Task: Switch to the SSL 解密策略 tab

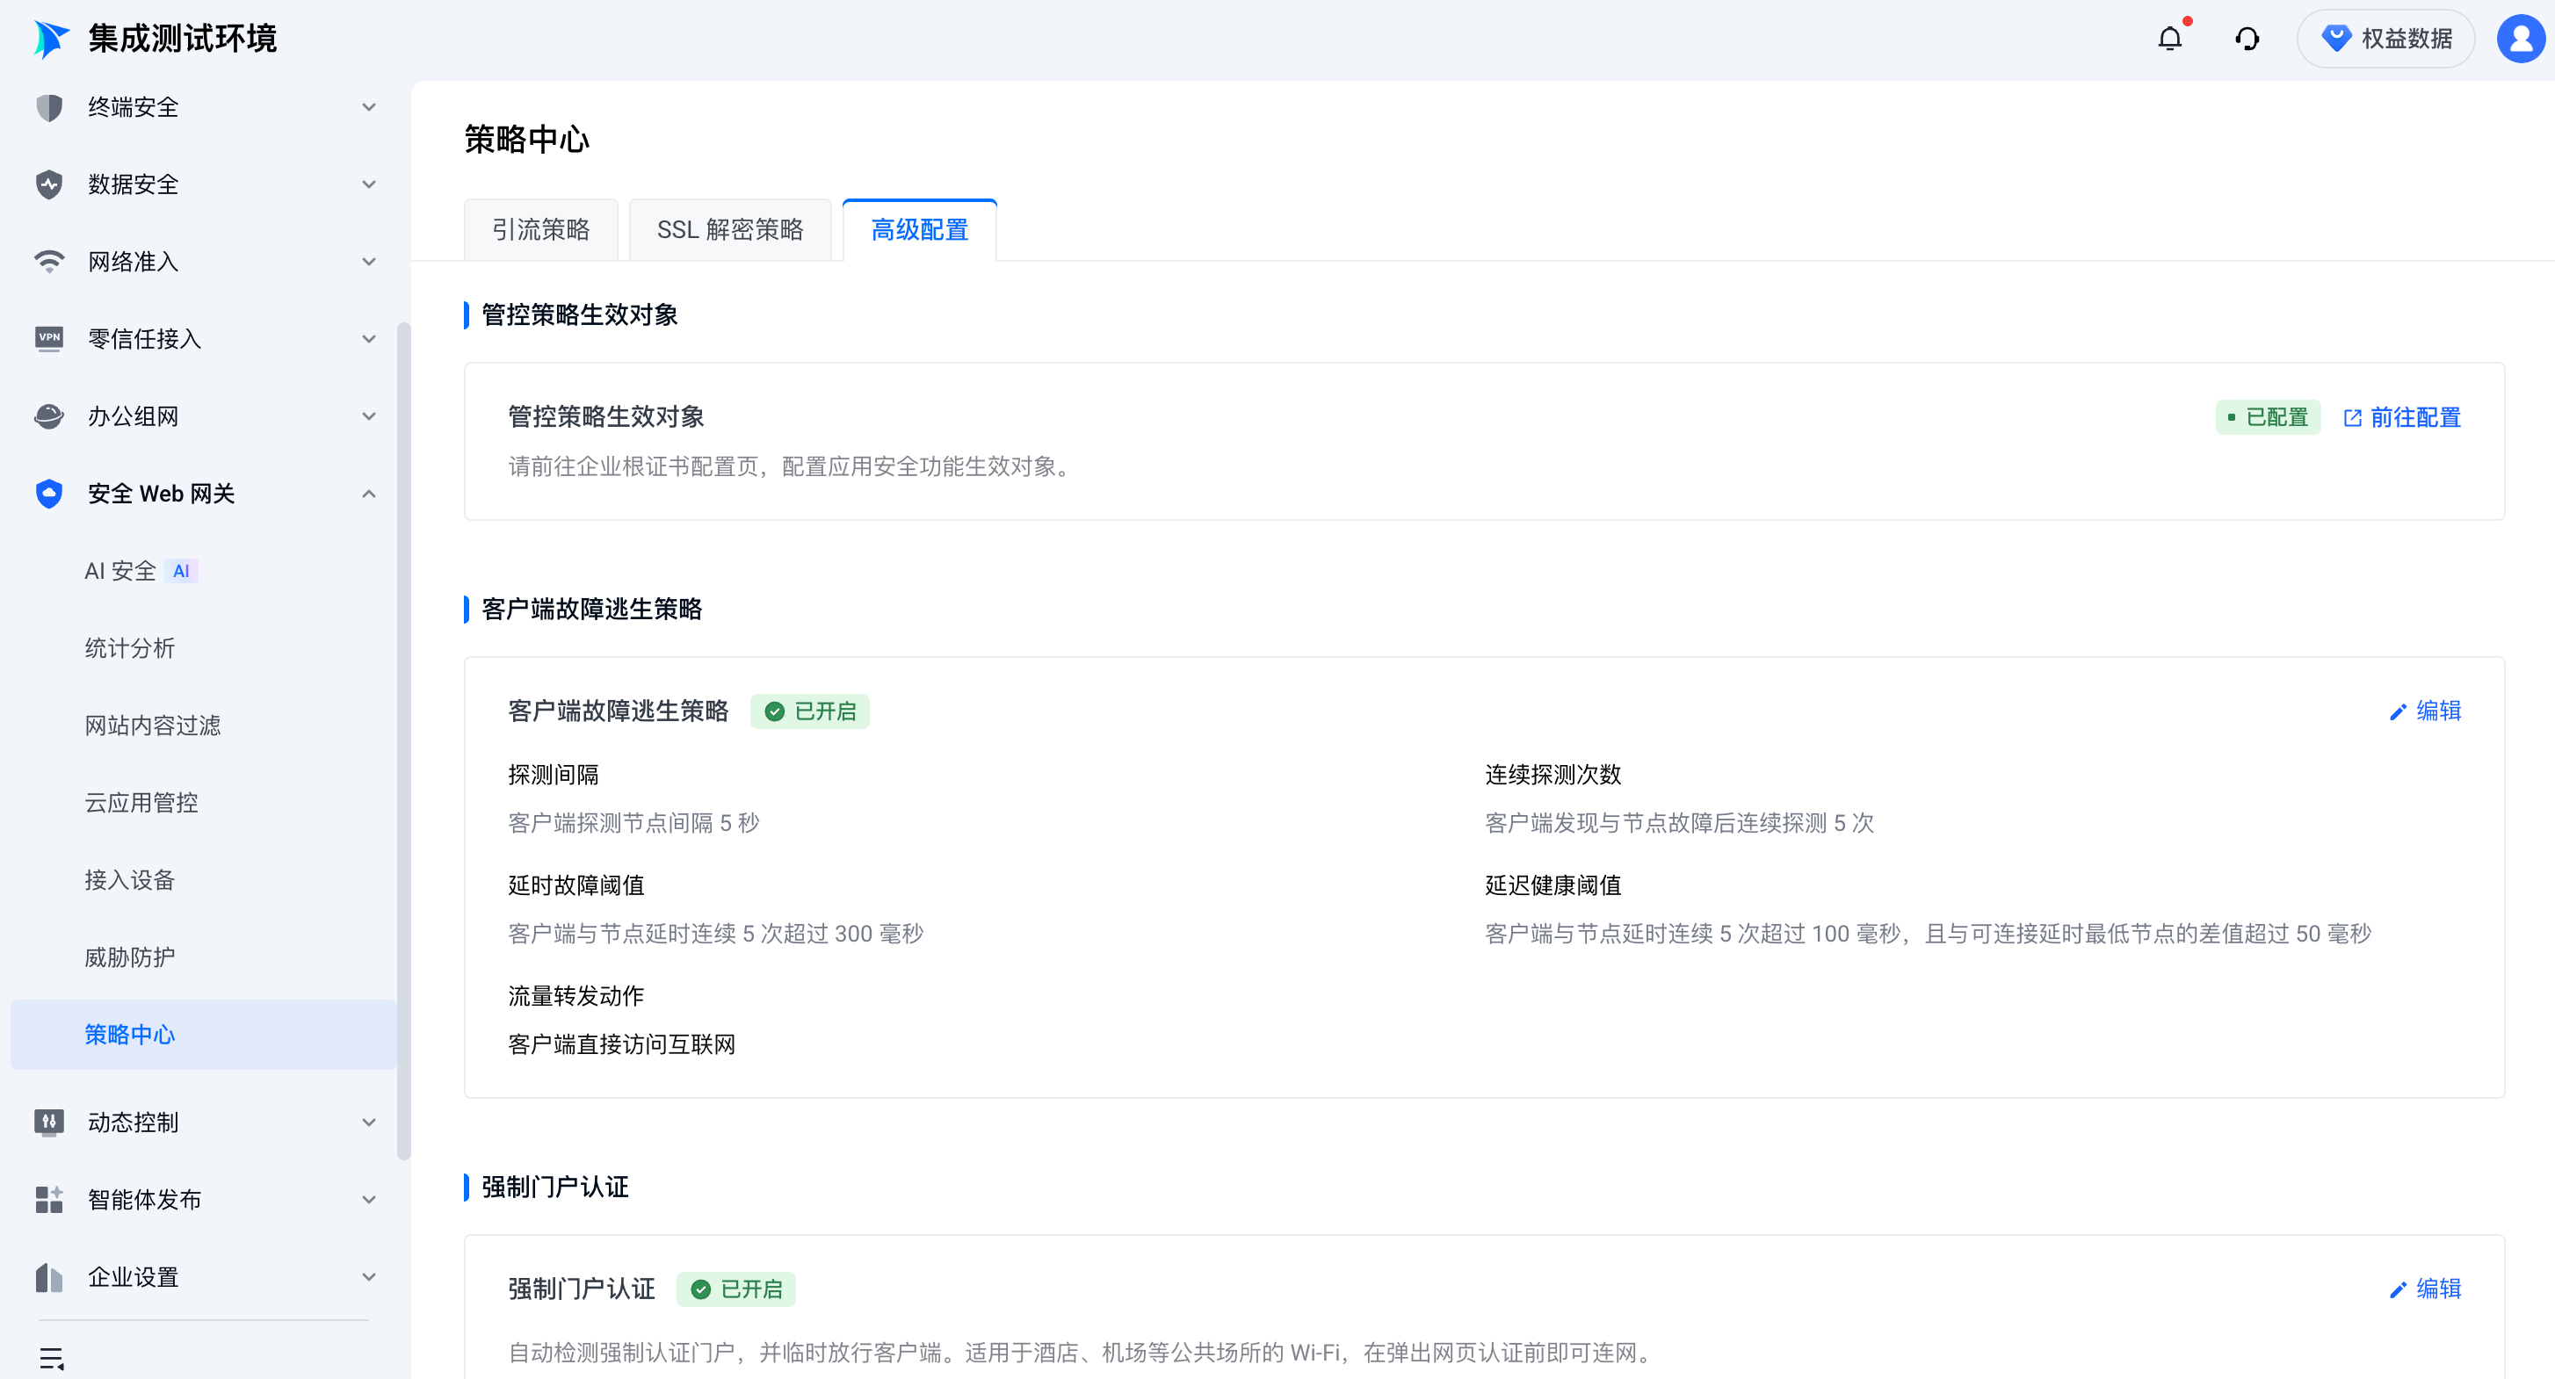Action: (x=730, y=230)
